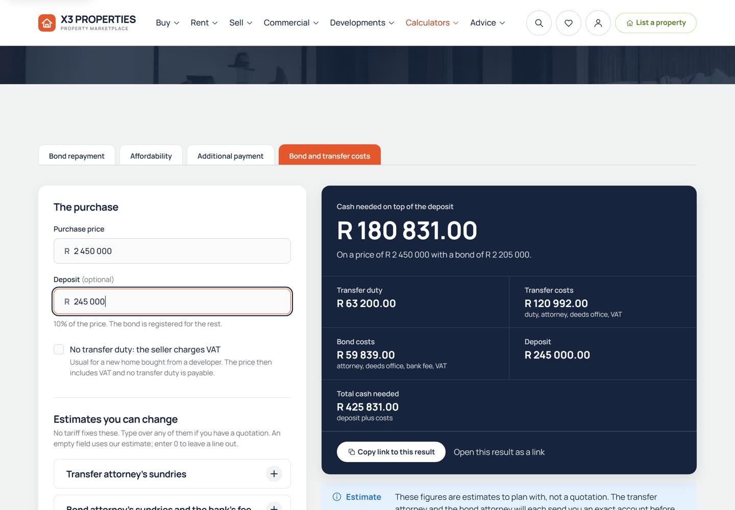Open the Calculators dropdown menu

point(432,23)
